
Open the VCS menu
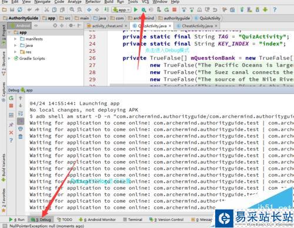[x=145, y=2]
